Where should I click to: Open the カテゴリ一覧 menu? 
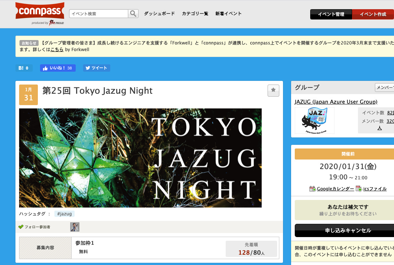[x=195, y=14]
